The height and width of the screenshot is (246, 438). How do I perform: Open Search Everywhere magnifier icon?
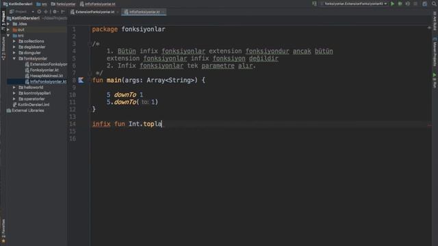pos(434,4)
